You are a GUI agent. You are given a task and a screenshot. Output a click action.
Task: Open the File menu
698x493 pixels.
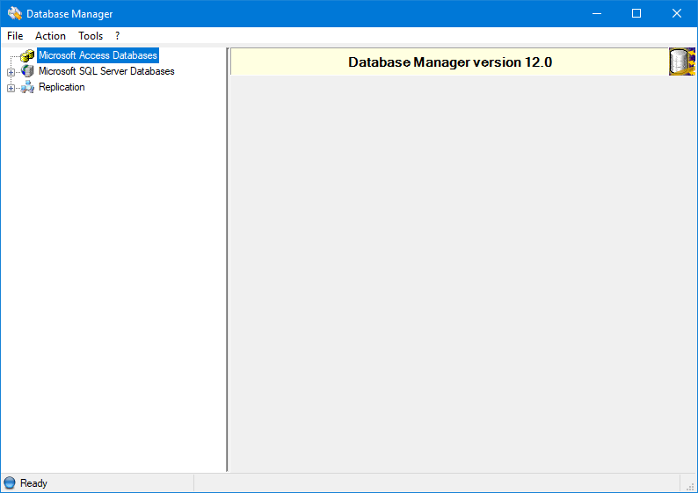(15, 36)
